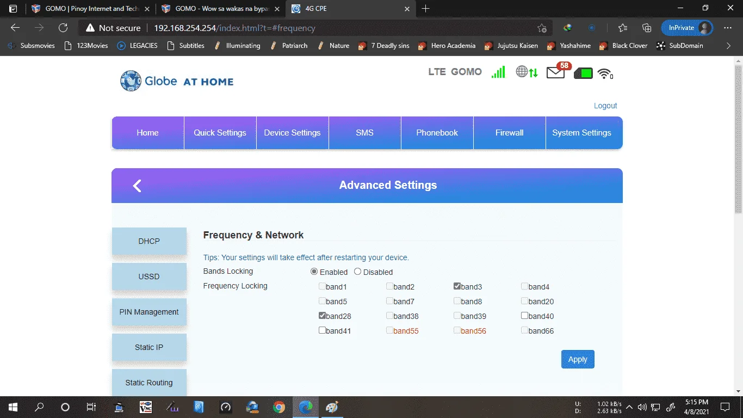This screenshot has height=418, width=743.
Task: Open the Hero Academia bookmark
Action: (x=448, y=46)
